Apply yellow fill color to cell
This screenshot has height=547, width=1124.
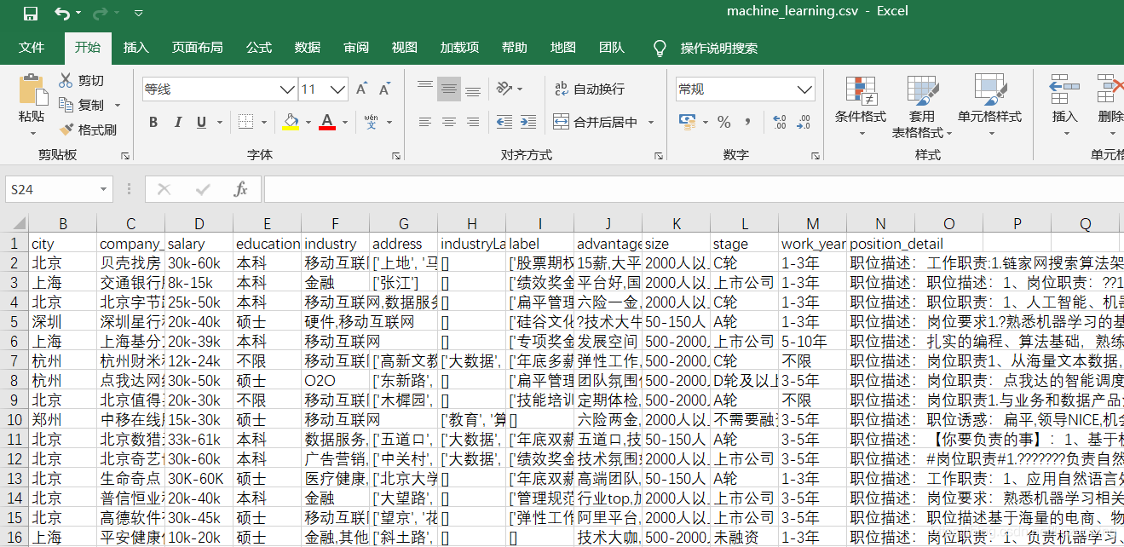point(291,122)
